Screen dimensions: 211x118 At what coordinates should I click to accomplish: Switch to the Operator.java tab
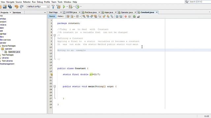127,12
